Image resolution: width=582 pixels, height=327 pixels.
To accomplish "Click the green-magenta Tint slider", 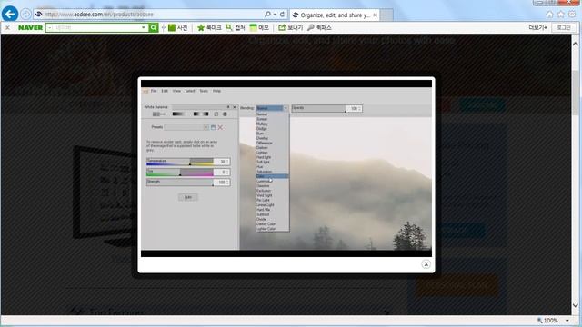I will click(x=180, y=172).
